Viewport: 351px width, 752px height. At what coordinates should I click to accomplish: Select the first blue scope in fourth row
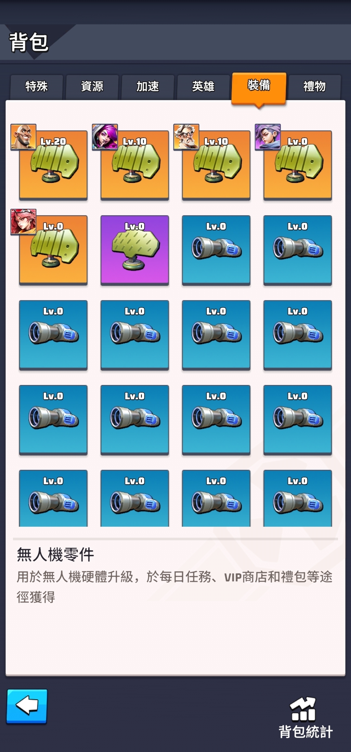pos(53,420)
